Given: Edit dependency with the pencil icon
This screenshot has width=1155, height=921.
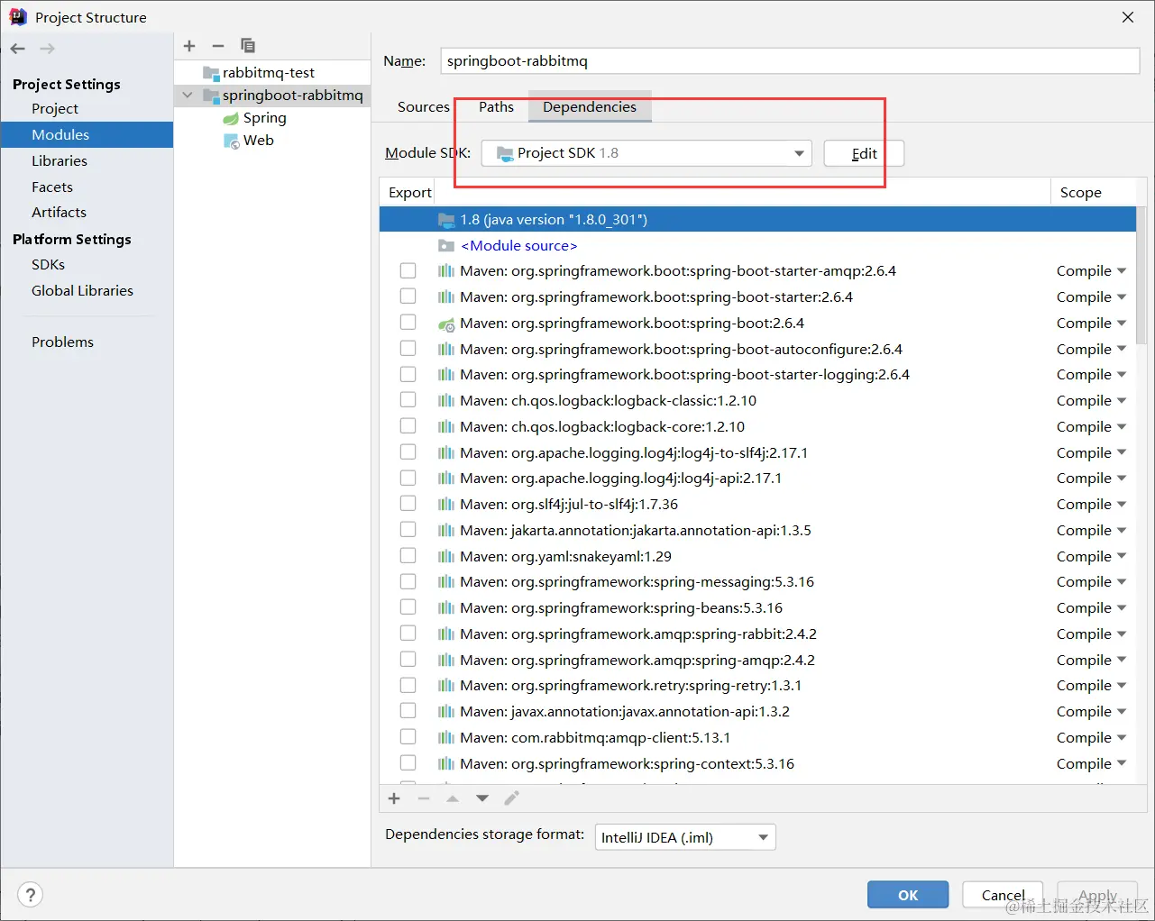Looking at the screenshot, I should [511, 798].
